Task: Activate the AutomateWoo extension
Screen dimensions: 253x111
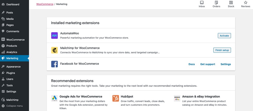Action: coord(224,36)
